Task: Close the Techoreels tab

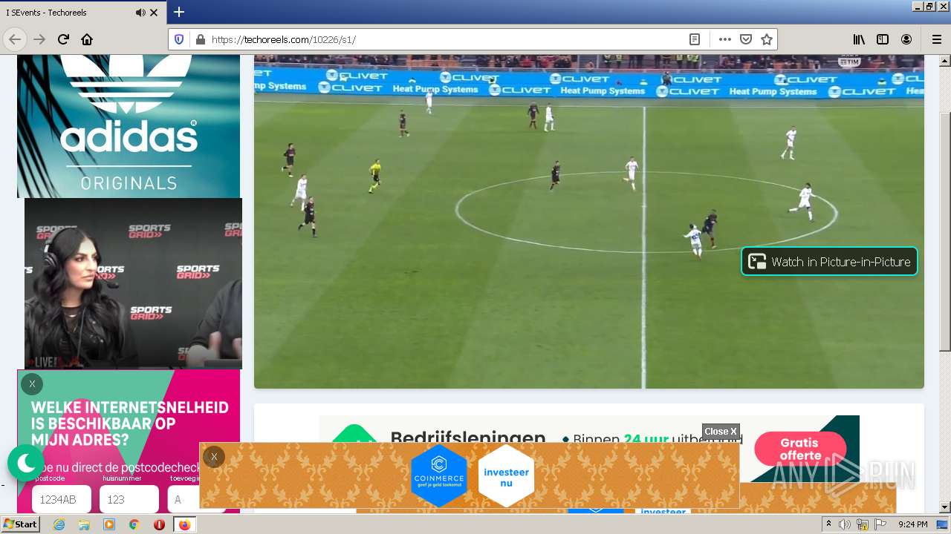Action: point(155,13)
